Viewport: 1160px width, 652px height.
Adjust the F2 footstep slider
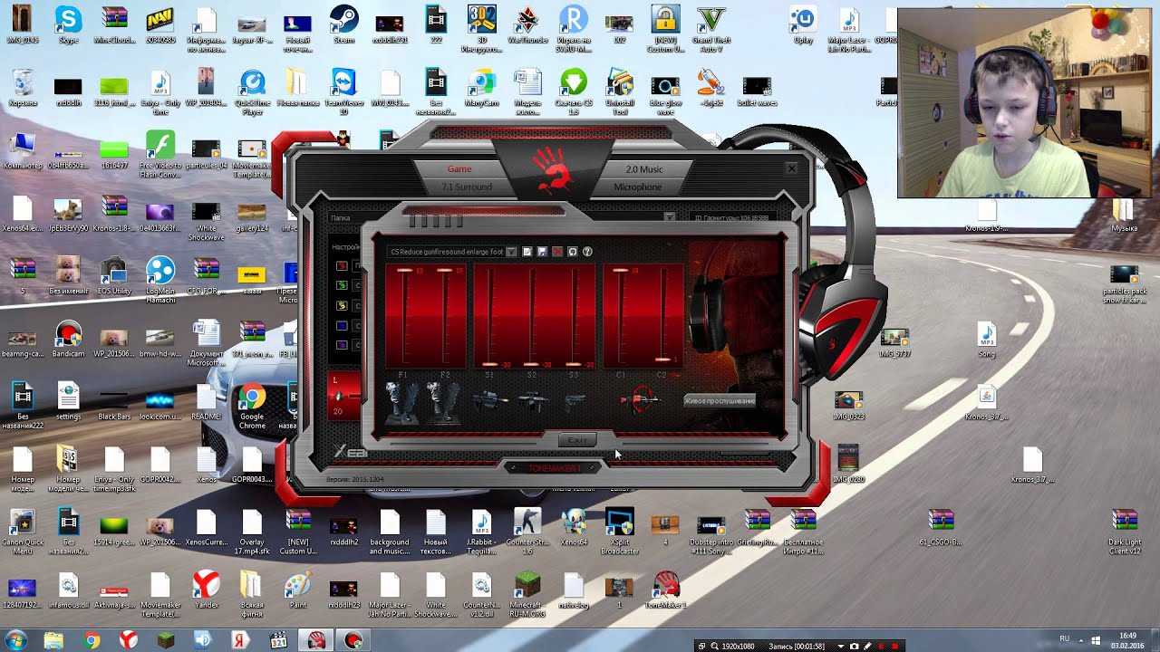(445, 317)
